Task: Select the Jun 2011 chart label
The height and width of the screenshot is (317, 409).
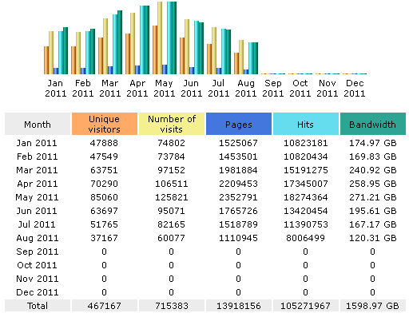Action: coord(192,89)
